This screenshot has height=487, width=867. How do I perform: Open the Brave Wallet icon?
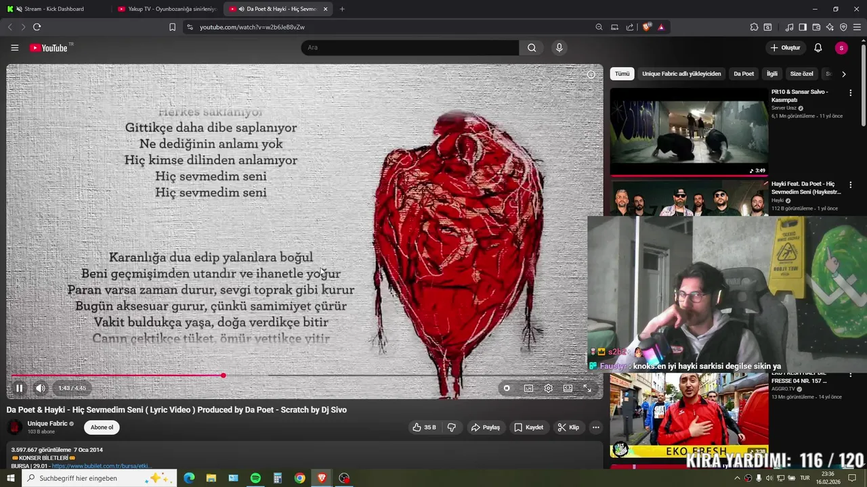point(816,27)
